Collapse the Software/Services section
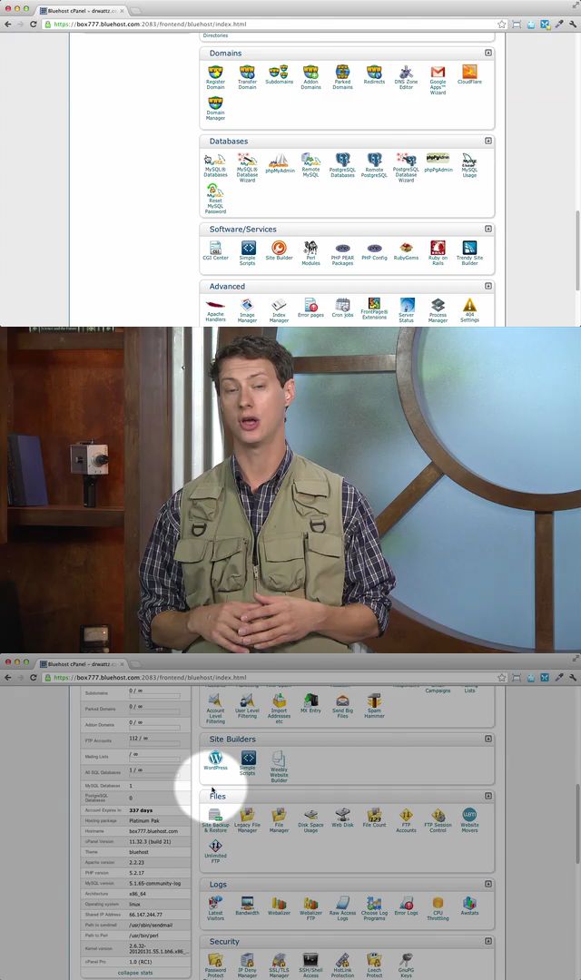581x980 pixels. (x=488, y=229)
